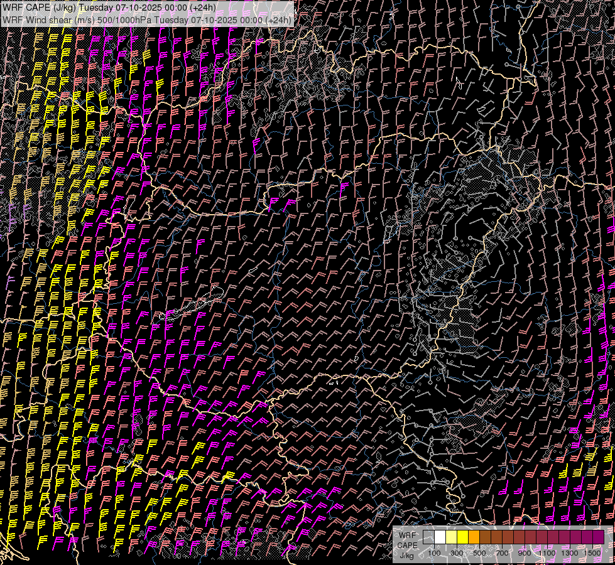Click the 1300 label on the CAPE legend

[x=570, y=553]
